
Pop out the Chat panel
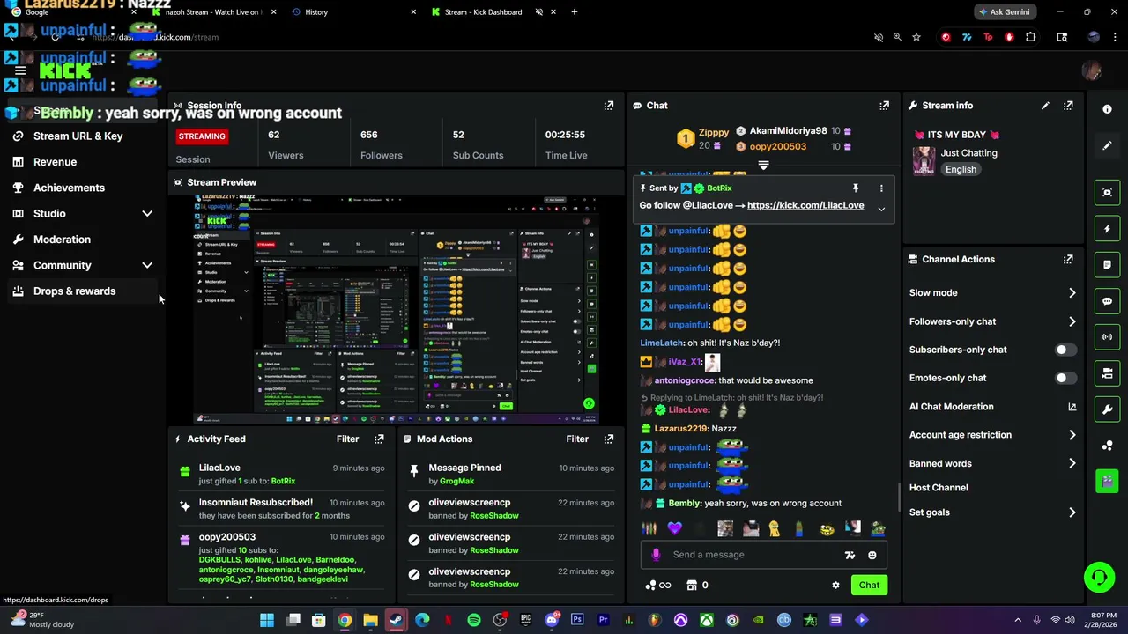(x=884, y=106)
